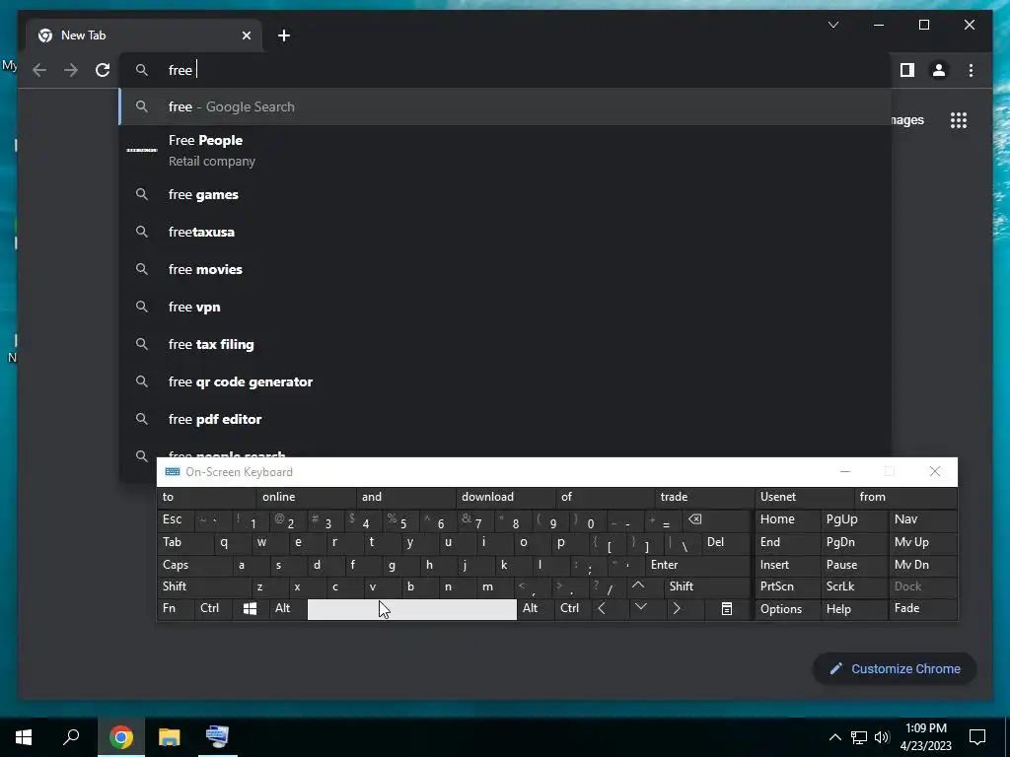Pick the 'free qr code generator' suggestion
1010x757 pixels.
coord(506,381)
